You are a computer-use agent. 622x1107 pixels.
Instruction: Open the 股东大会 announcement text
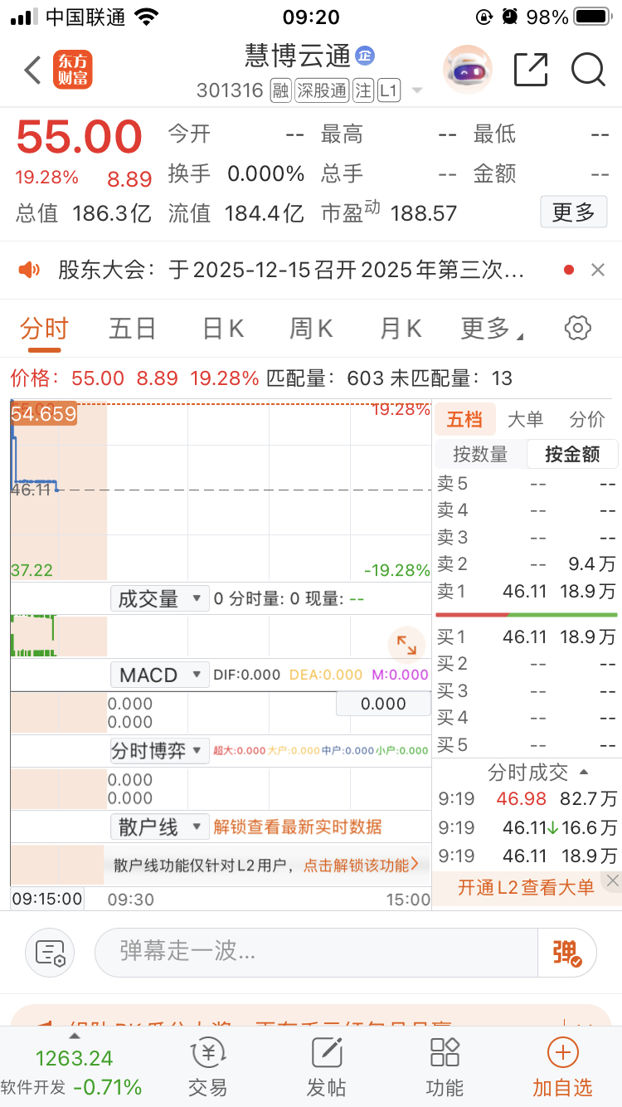coord(291,270)
